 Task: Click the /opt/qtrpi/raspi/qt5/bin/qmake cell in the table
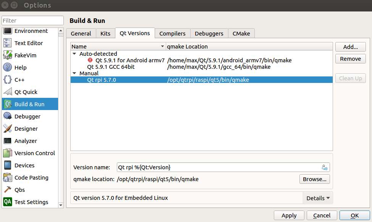pyautogui.click(x=208, y=80)
